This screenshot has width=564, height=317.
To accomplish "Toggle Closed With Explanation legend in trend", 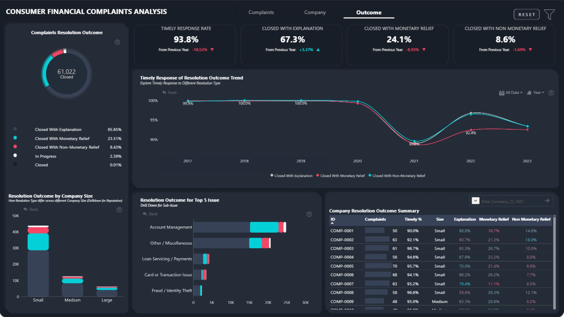I will coord(291,176).
